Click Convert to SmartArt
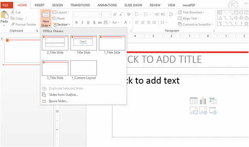The height and width of the screenshot is (147, 249). (x=195, y=24)
